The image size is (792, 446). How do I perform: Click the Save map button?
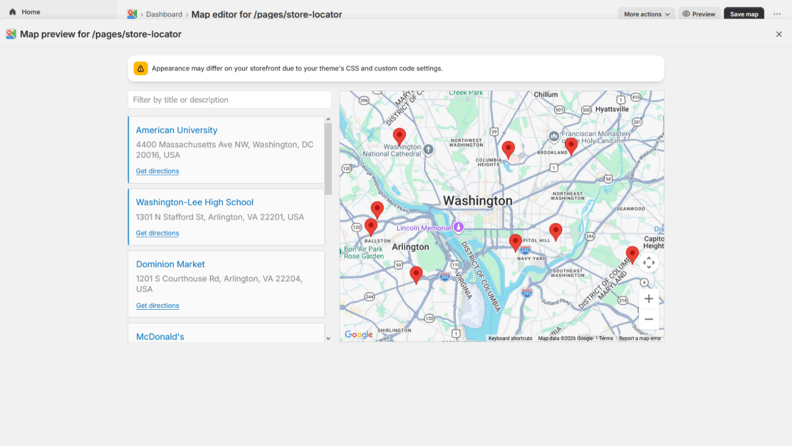[x=744, y=14]
